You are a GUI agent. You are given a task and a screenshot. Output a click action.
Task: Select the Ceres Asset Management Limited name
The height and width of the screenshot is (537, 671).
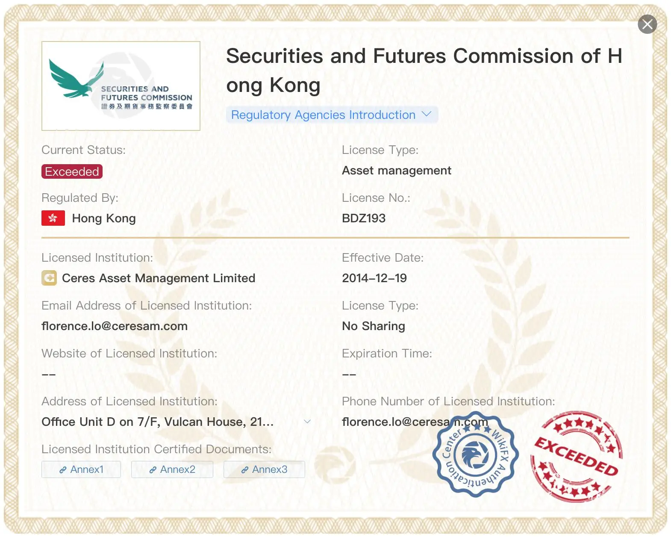coord(159,278)
